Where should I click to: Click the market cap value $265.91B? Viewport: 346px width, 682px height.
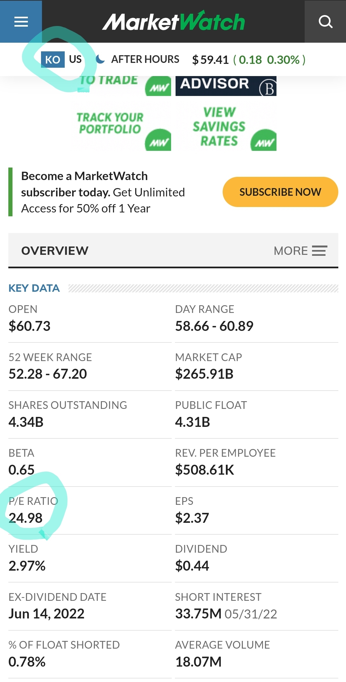click(x=204, y=374)
